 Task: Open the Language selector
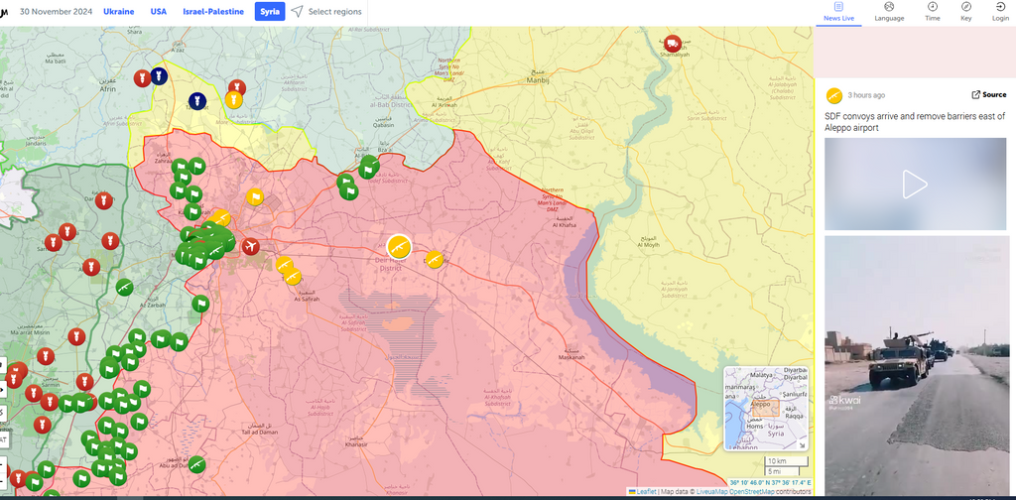(889, 12)
